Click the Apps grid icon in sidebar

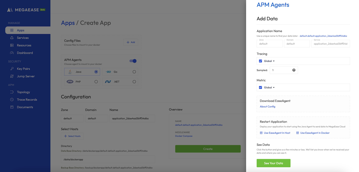pyautogui.click(x=12, y=30)
